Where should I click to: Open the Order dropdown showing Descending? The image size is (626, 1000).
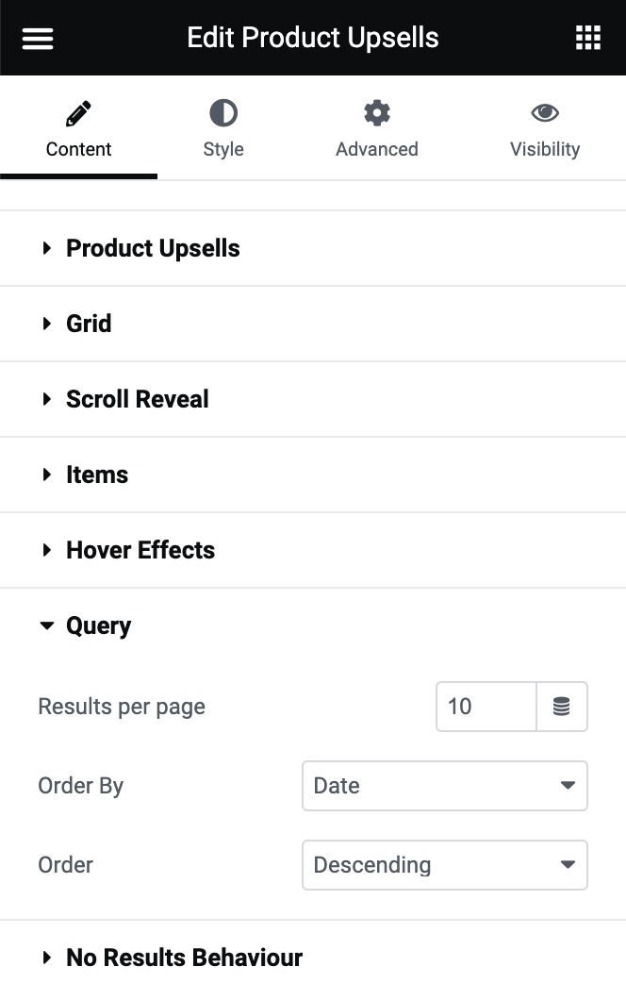tap(444, 864)
